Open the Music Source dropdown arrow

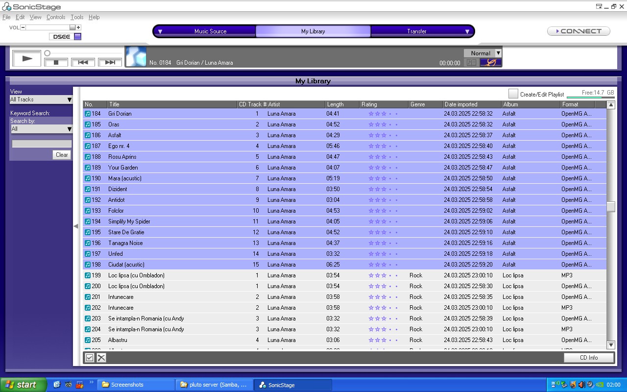[160, 31]
